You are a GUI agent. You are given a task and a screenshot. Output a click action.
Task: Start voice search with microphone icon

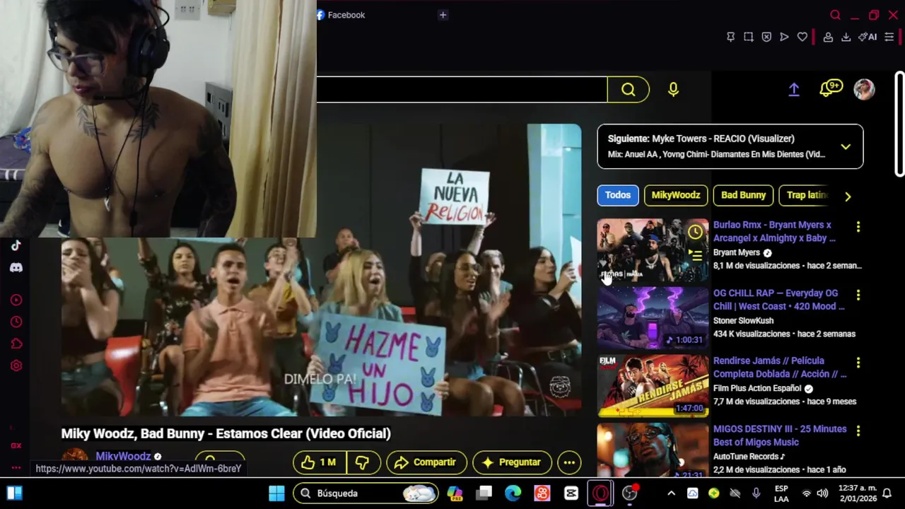pyautogui.click(x=673, y=90)
